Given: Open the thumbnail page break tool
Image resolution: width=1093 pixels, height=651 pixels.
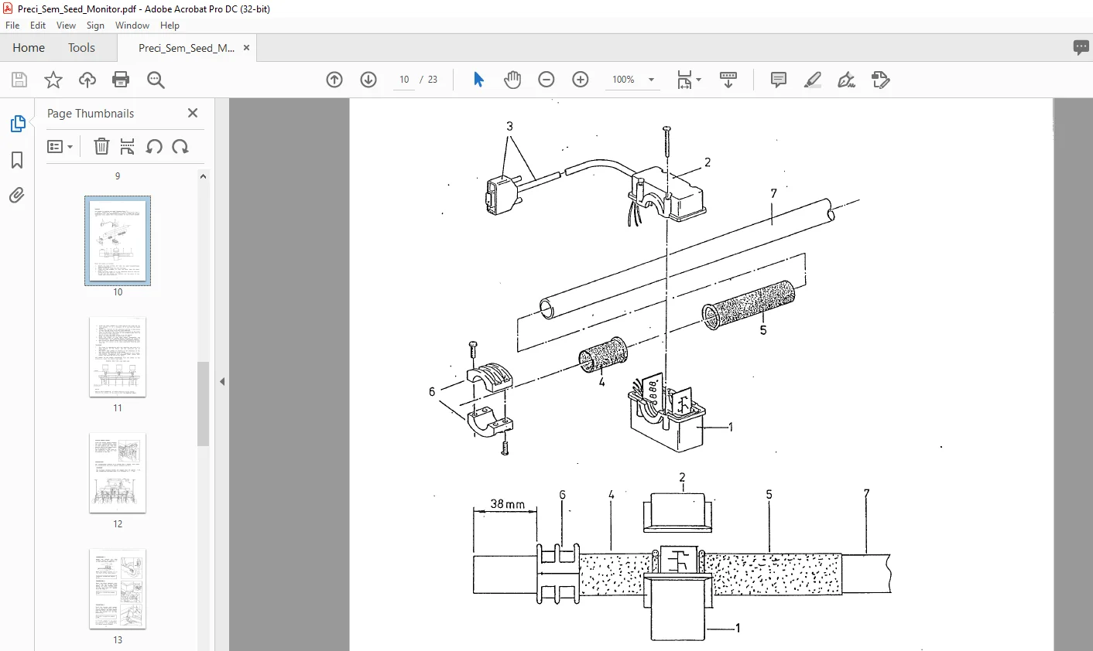Looking at the screenshot, I should tap(128, 146).
